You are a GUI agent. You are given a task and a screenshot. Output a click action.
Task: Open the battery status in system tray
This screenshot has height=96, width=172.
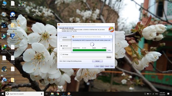[148, 94]
